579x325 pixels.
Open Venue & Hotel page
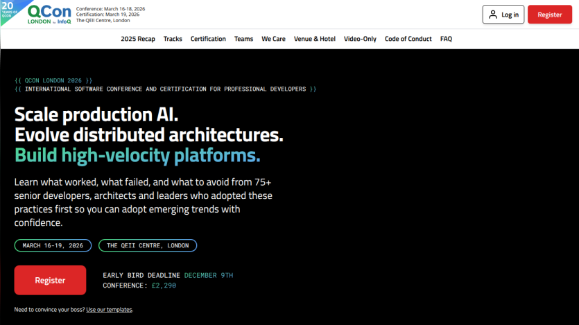(315, 39)
